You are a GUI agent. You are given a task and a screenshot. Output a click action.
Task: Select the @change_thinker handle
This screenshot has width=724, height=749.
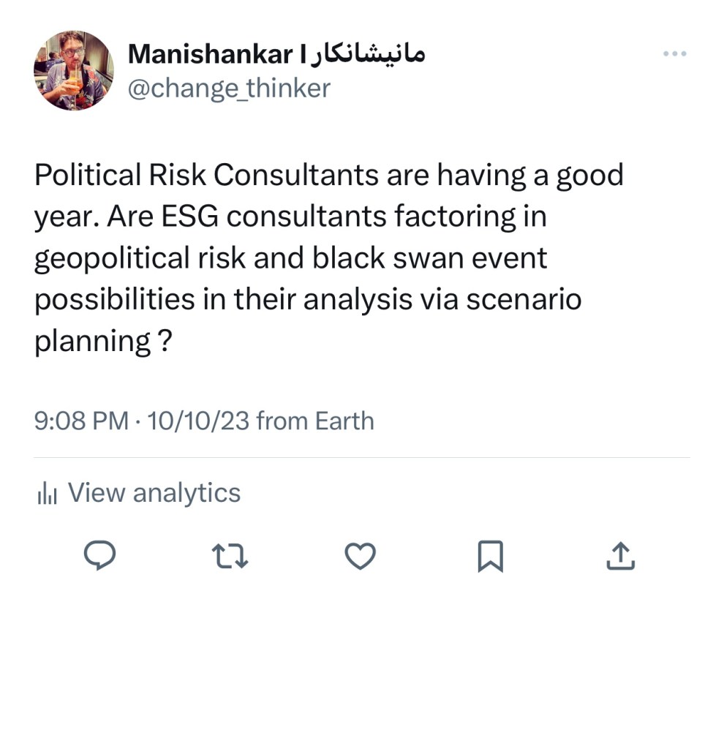pos(229,89)
